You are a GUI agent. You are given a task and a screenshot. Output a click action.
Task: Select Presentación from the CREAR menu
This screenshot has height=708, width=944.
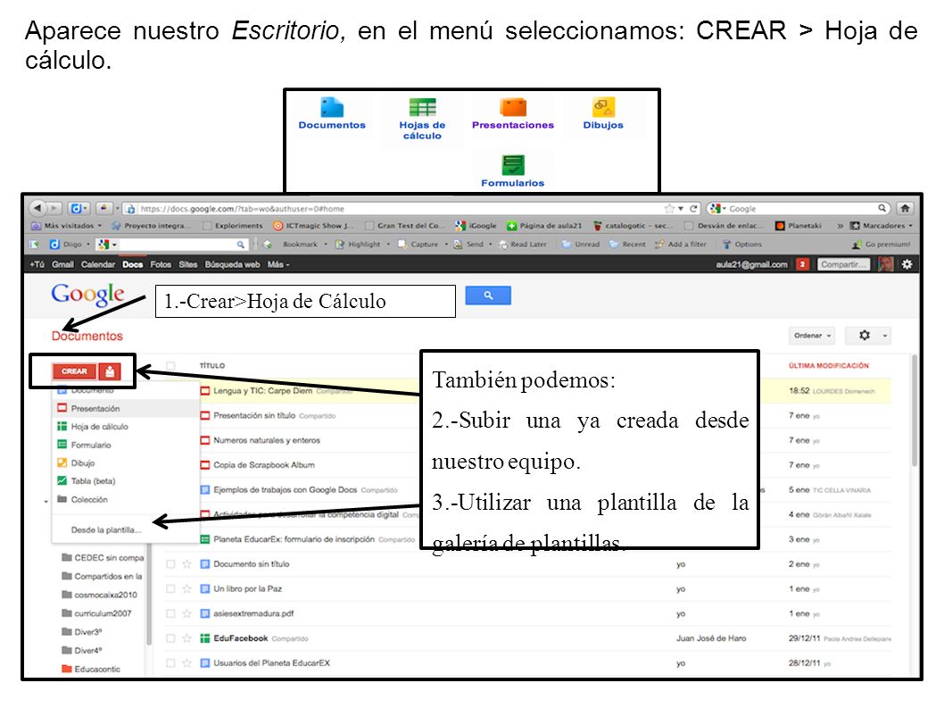(126, 409)
